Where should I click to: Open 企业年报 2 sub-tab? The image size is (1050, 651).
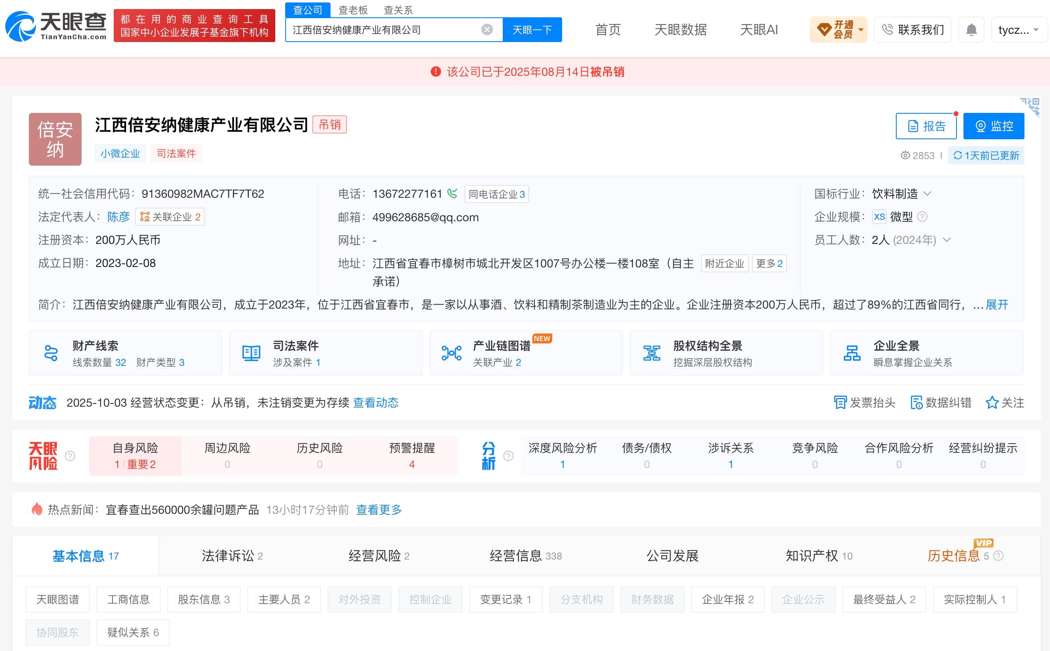728,599
